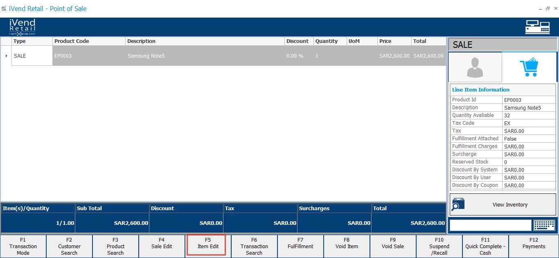
Task: Click the 0.00 % discount cell
Action: click(299, 56)
